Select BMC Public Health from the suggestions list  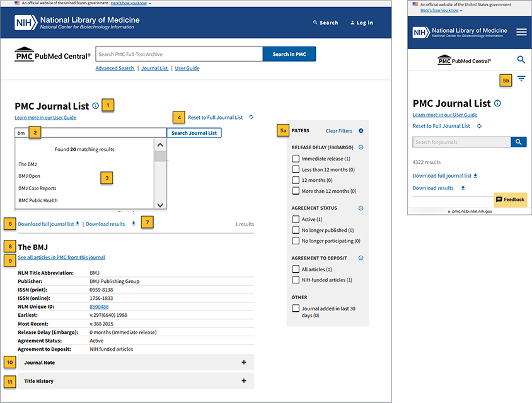[x=38, y=200]
